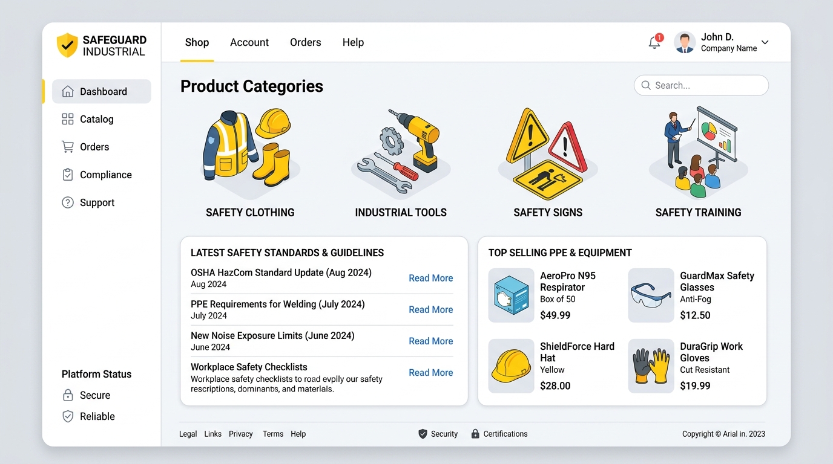The width and height of the screenshot is (833, 464).
Task: Click the SAFETY SIGNS label
Action: [548, 213]
